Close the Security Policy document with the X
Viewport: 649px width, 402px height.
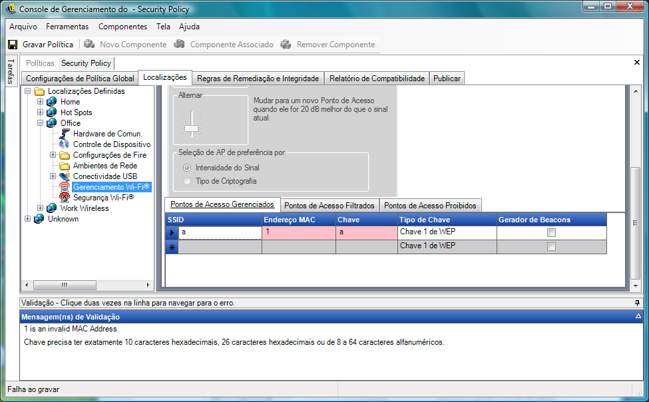pos(637,63)
